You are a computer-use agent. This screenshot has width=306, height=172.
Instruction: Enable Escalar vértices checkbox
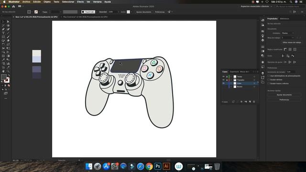269,80
